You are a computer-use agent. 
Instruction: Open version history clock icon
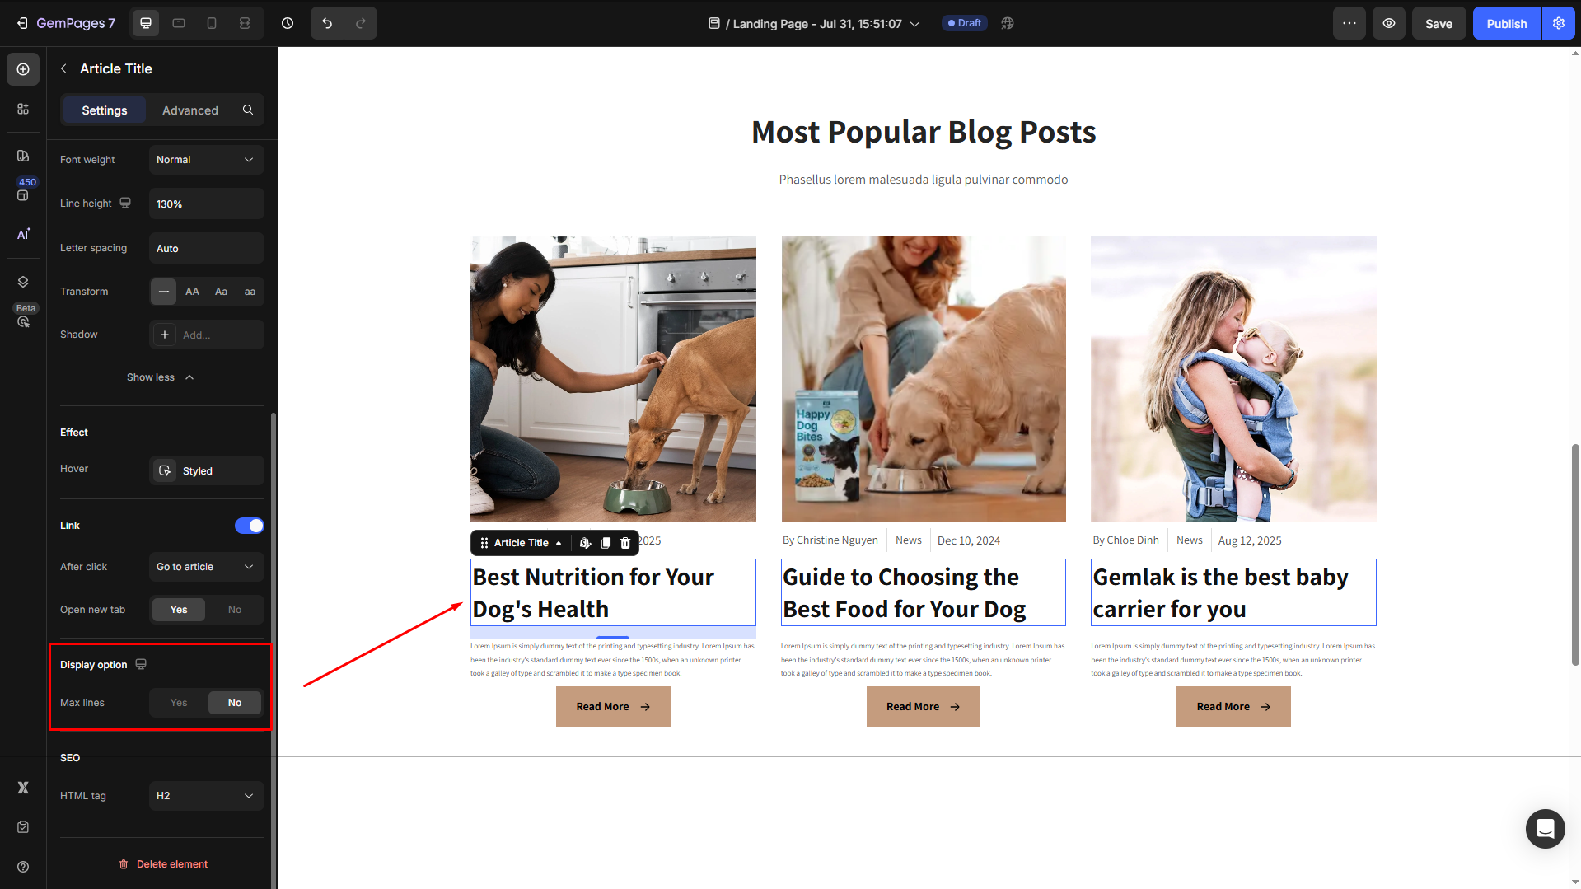coord(288,23)
